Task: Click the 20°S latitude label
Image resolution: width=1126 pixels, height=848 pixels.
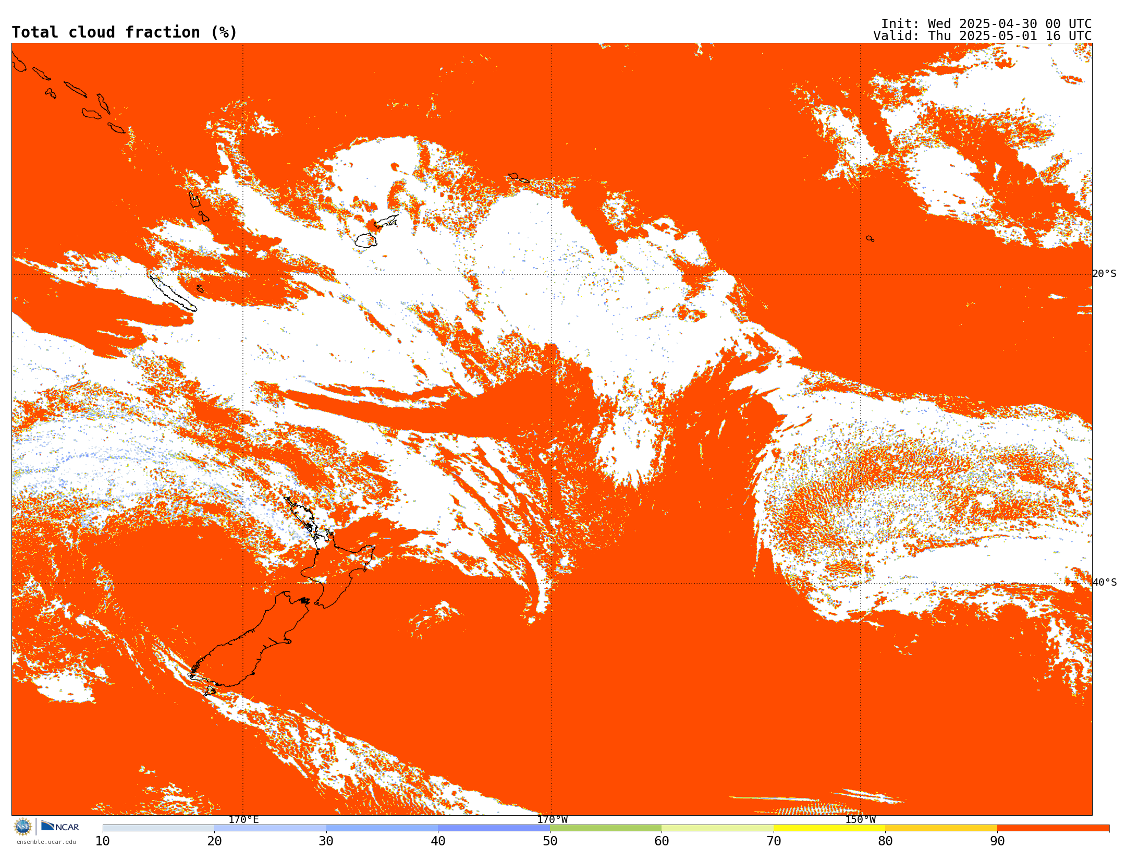Action: pyautogui.click(x=1104, y=274)
